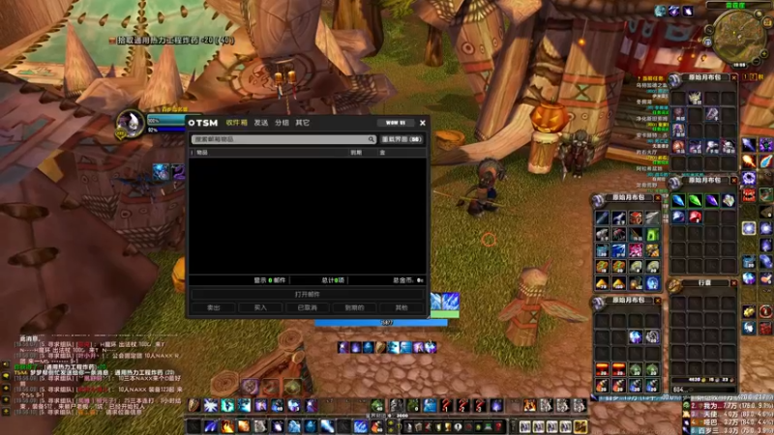This screenshot has height=435, width=774.
Task: Switch to the 收件箱 tab in TSM
Action: [x=236, y=123]
